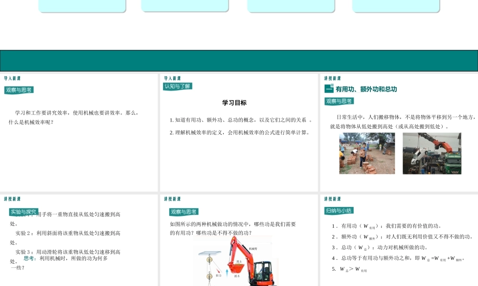
Task: Click the 观察与思考 badge under 有用功、额外功和总功
Action: (x=339, y=101)
